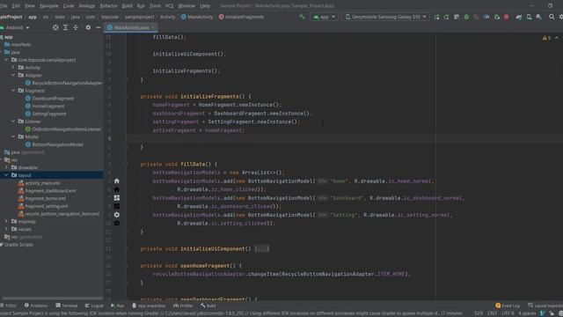Expand the mipmap folder

(6, 221)
